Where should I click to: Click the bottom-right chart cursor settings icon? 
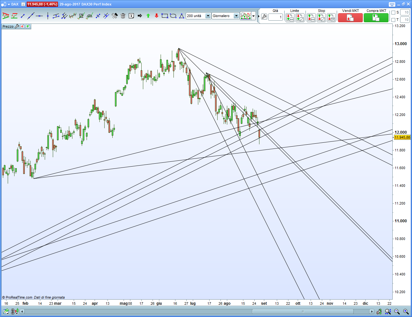coord(379,312)
